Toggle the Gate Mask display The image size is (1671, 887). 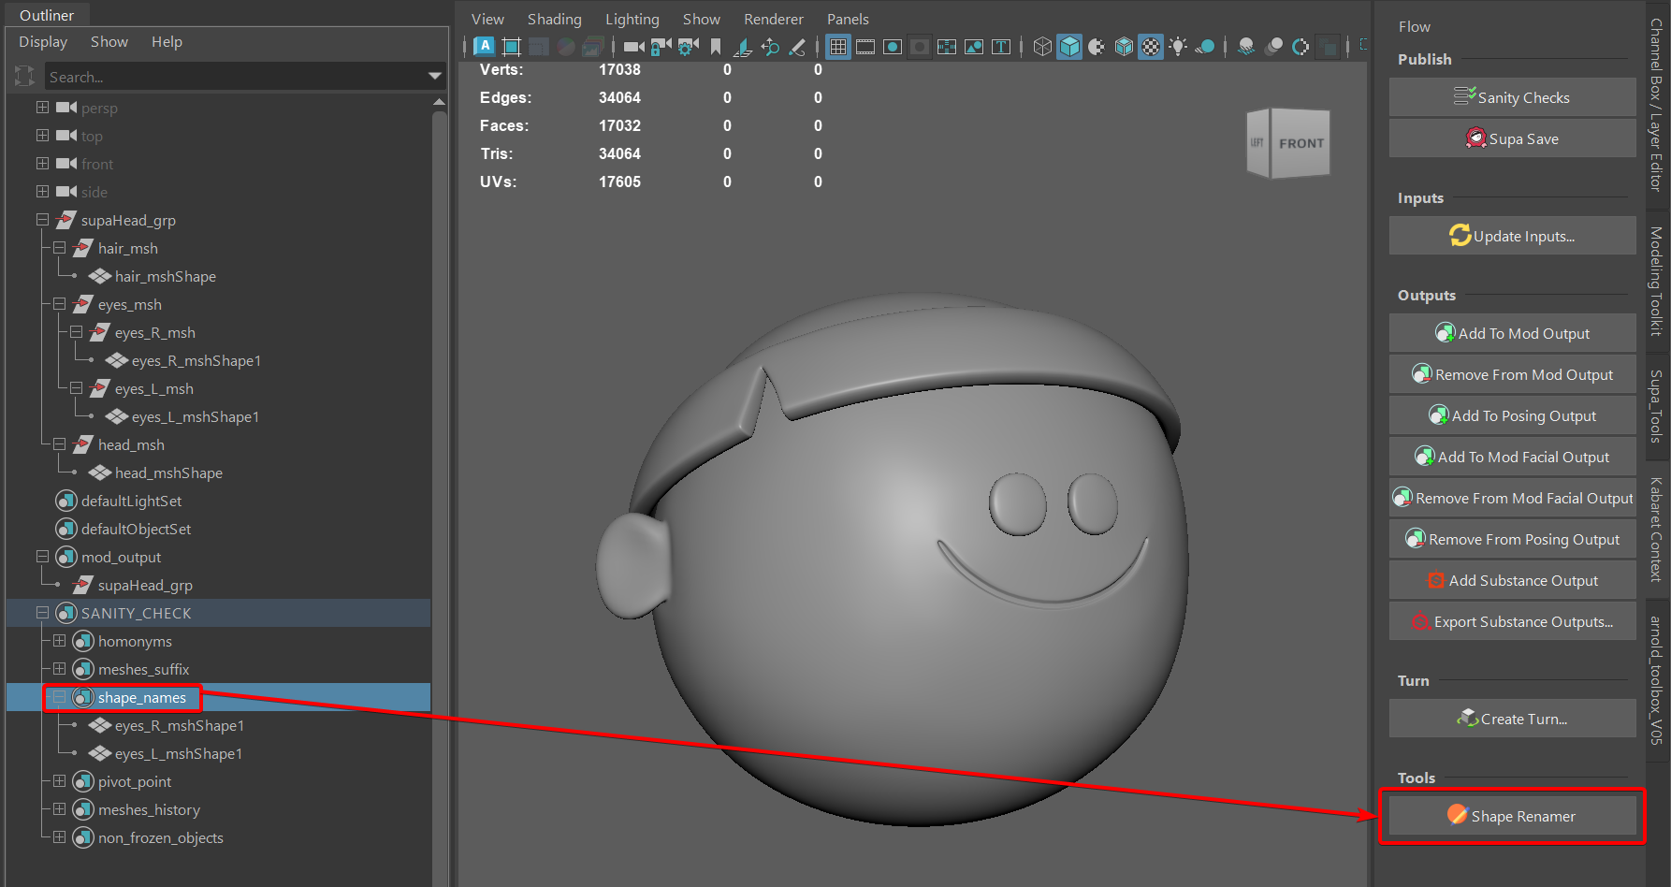(920, 47)
